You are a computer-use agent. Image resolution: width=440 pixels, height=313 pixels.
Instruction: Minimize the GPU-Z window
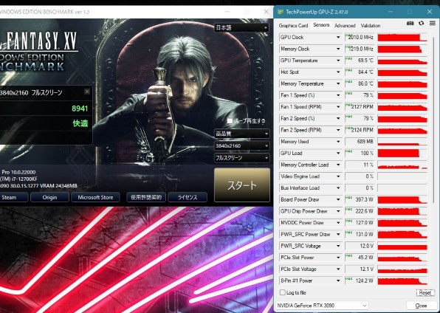point(391,12)
